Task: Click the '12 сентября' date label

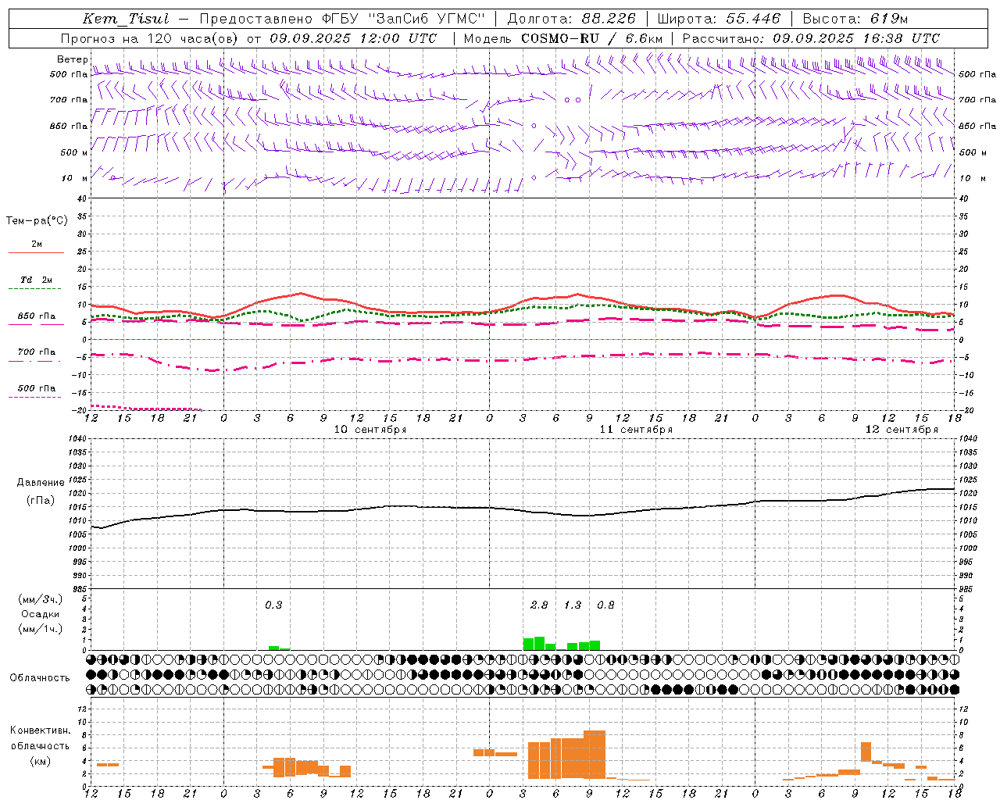Action: pos(902,430)
